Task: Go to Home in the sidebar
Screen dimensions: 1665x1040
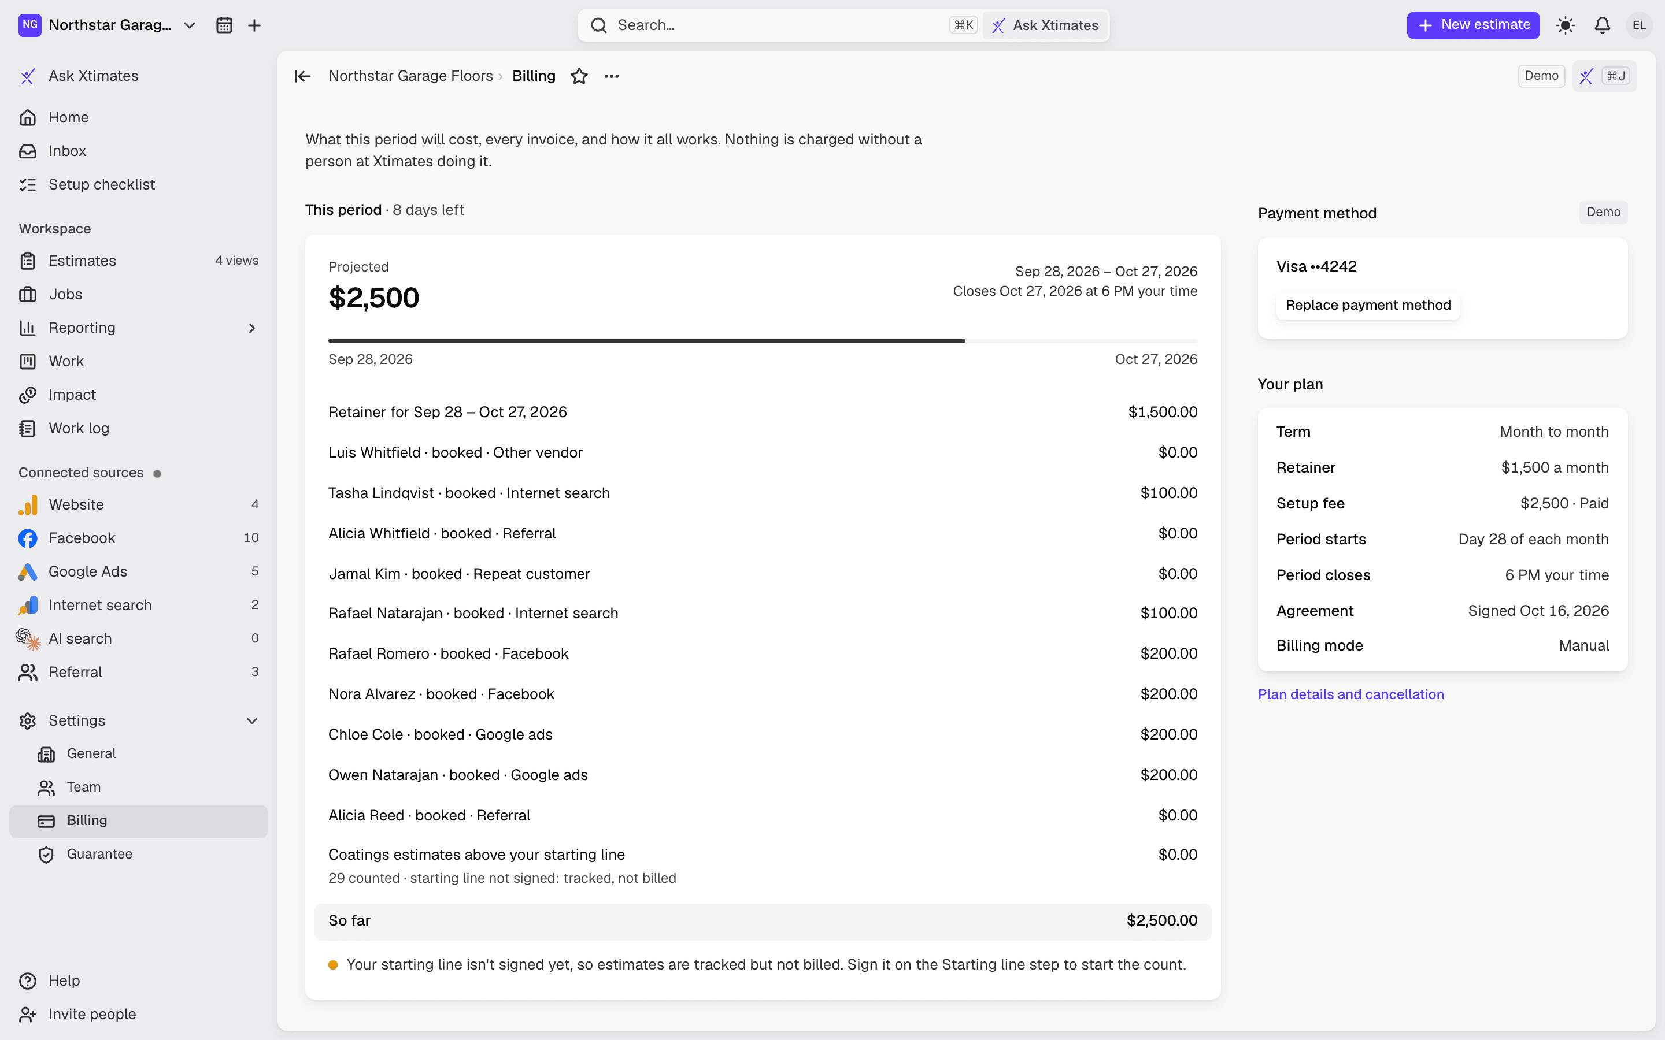Action: (x=138, y=118)
